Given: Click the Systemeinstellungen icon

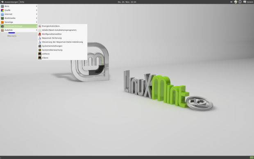Looking at the screenshot, I should pyautogui.click(x=40, y=46).
